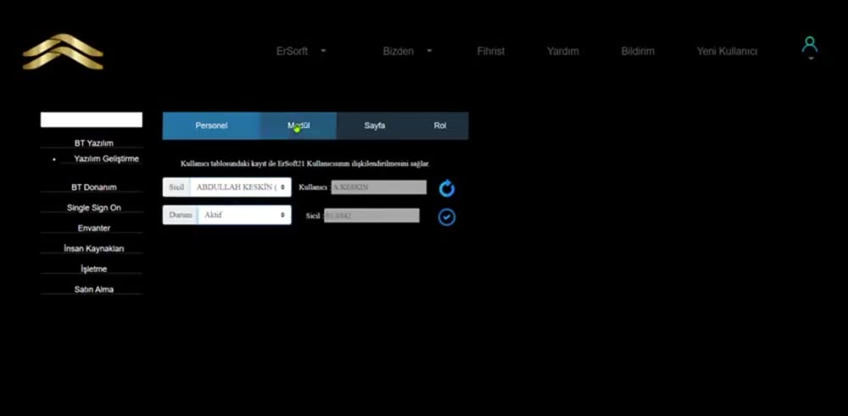Open BT Donanım in the sidebar

(93, 187)
